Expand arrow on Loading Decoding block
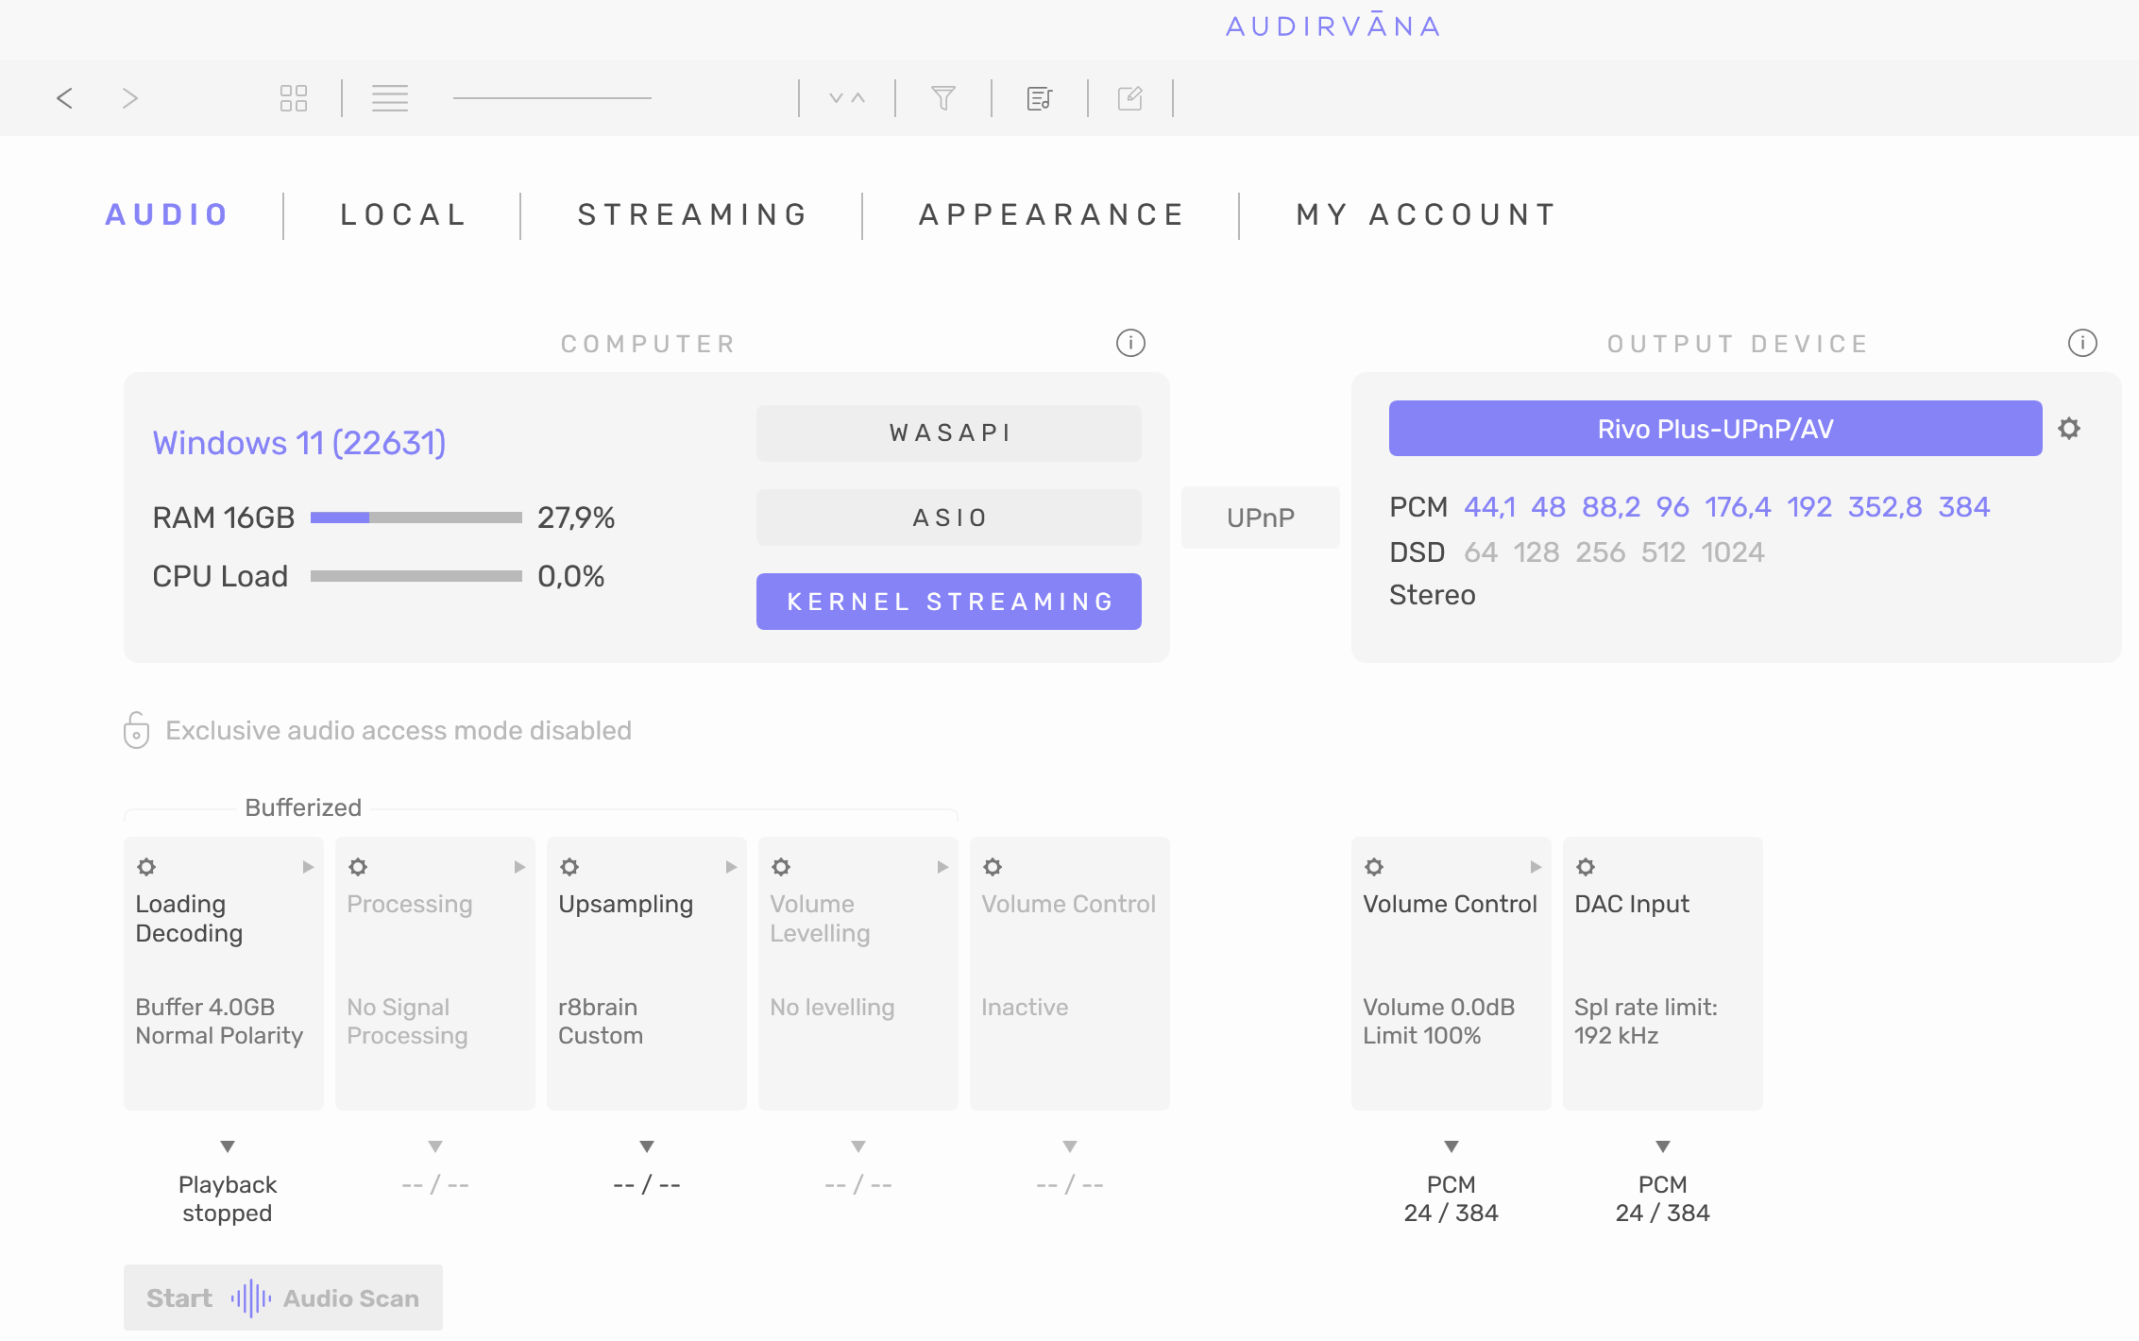The height and width of the screenshot is (1341, 2139). (x=308, y=867)
